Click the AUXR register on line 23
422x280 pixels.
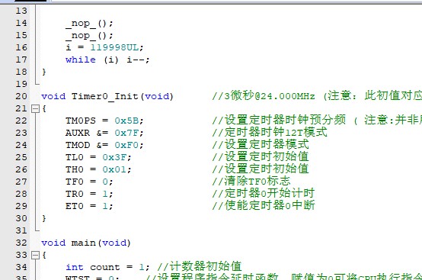(x=78, y=133)
